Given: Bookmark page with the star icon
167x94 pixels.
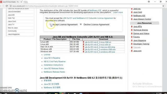Looking at the screenshot, I should tap(163, 6).
